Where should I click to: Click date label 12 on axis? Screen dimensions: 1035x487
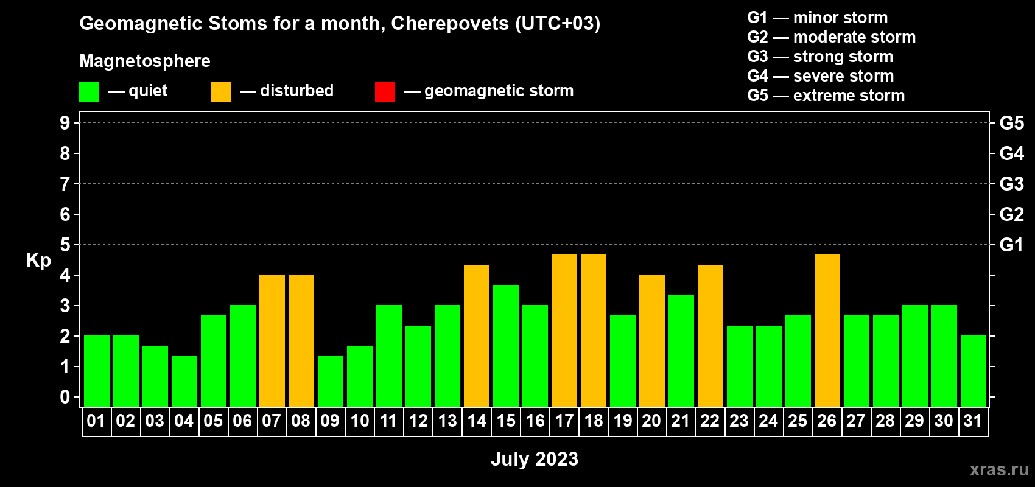click(x=418, y=421)
